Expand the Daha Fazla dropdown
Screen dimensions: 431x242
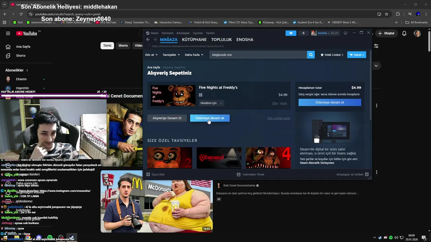coord(194,55)
